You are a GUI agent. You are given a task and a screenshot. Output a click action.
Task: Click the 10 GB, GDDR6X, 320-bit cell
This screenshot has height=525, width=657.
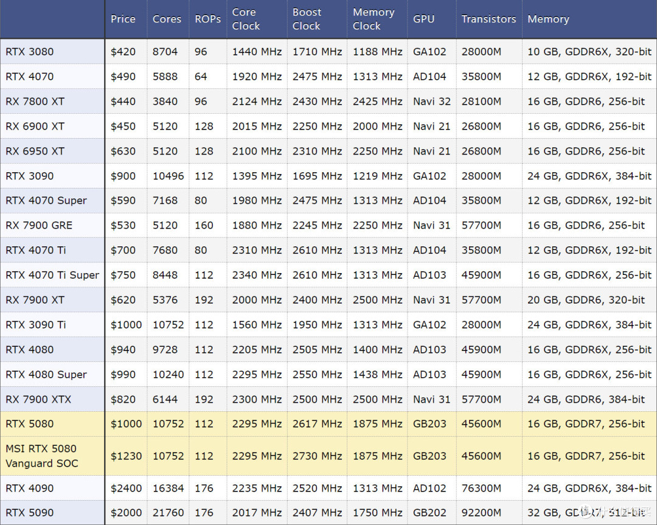589,52
